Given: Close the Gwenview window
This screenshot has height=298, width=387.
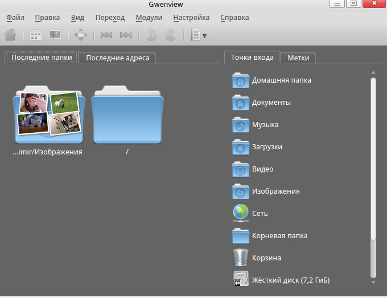Looking at the screenshot, I should tap(374, 3).
